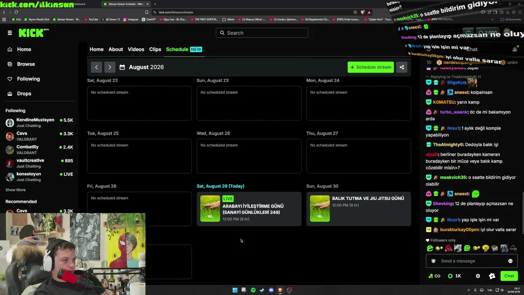Click the Kick logo
This screenshot has width=524, height=295.
pos(34,33)
